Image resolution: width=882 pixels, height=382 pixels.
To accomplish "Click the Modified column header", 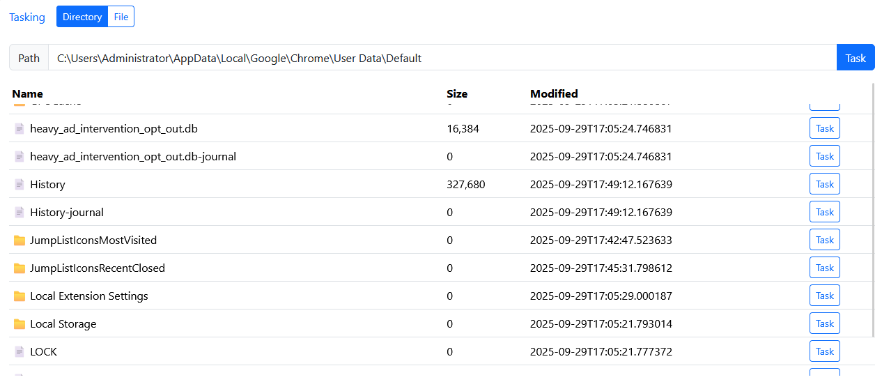I will click(554, 93).
